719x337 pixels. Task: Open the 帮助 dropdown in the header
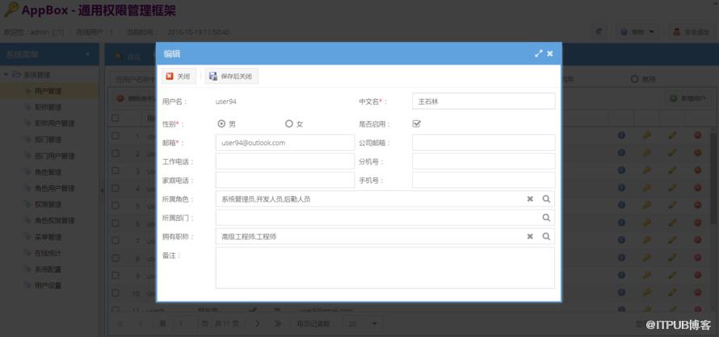pyautogui.click(x=638, y=32)
